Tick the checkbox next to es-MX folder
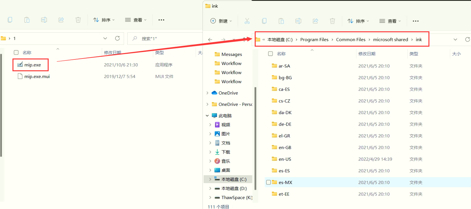This screenshot has width=471, height=209. point(268,182)
